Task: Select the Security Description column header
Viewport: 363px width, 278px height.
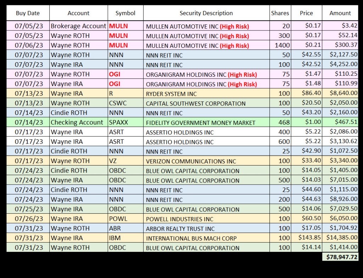Action: click(206, 13)
